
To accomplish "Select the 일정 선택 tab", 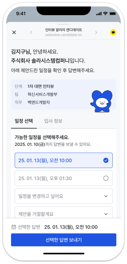I will [24, 121].
